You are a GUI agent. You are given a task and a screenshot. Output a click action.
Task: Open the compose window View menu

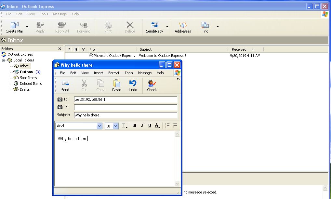coord(85,73)
